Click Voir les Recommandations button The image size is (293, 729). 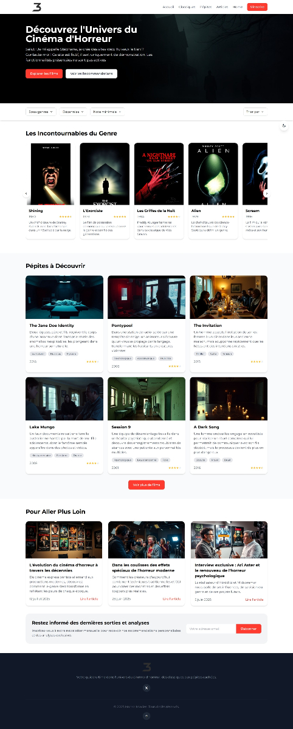(91, 74)
